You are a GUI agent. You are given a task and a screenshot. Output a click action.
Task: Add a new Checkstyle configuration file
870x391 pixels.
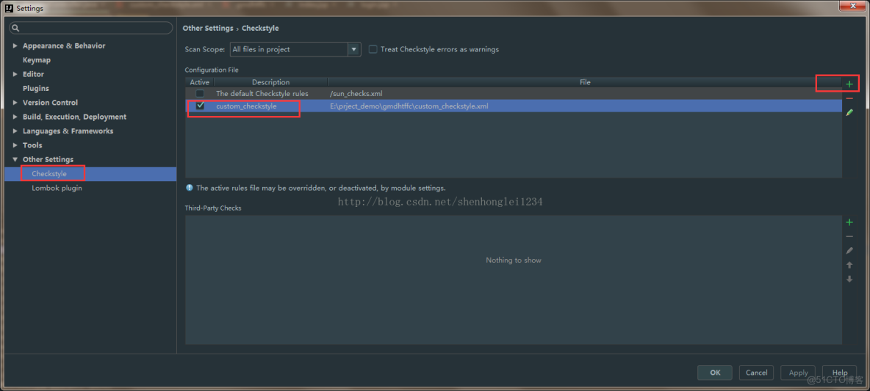coord(849,84)
